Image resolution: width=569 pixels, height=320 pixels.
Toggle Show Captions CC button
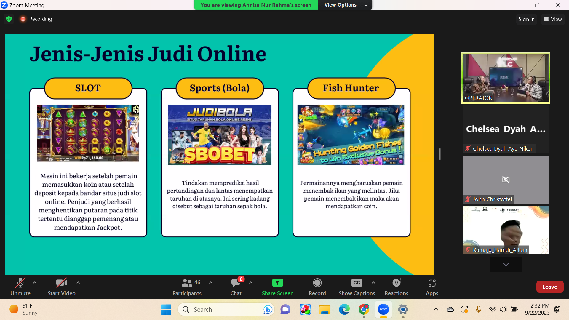[x=357, y=283]
